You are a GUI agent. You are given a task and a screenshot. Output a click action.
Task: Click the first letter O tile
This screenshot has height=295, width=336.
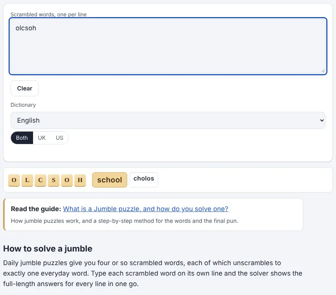tap(14, 180)
